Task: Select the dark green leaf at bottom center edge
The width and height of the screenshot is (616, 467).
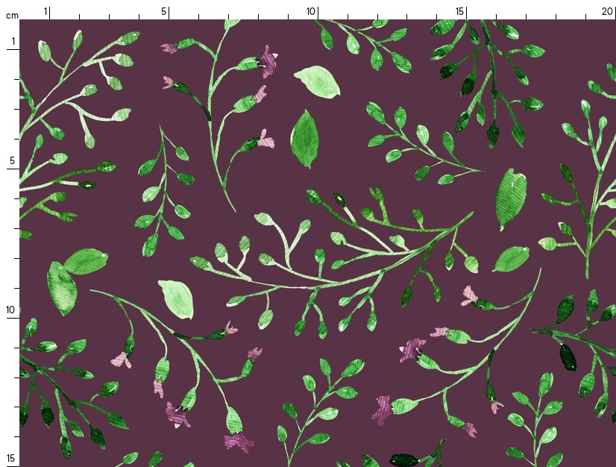Action: [x=403, y=460]
